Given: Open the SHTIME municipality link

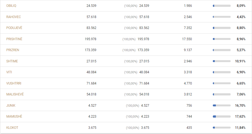Looking at the screenshot, I should click(x=12, y=61).
